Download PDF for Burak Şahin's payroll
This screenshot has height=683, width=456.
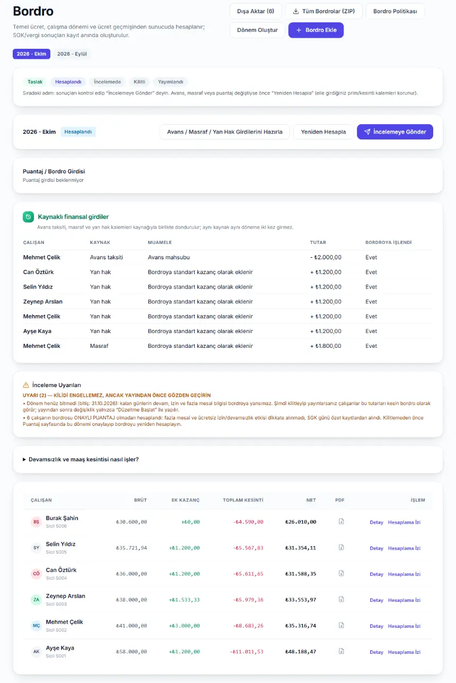(341, 521)
